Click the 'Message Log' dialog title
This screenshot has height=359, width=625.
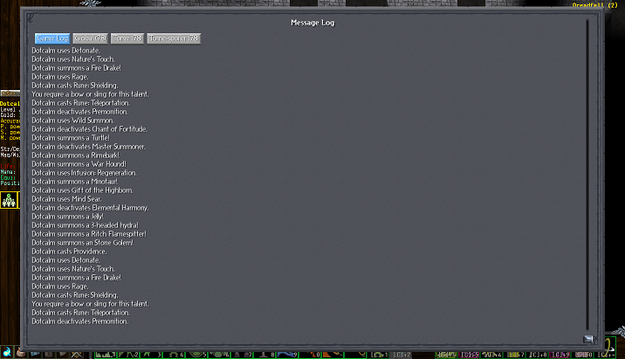tap(312, 23)
